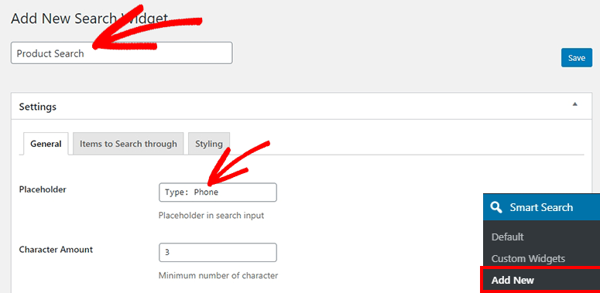Choose Add New in the Smart Search menu
Viewport: 600px width, 293px height.
tap(513, 281)
